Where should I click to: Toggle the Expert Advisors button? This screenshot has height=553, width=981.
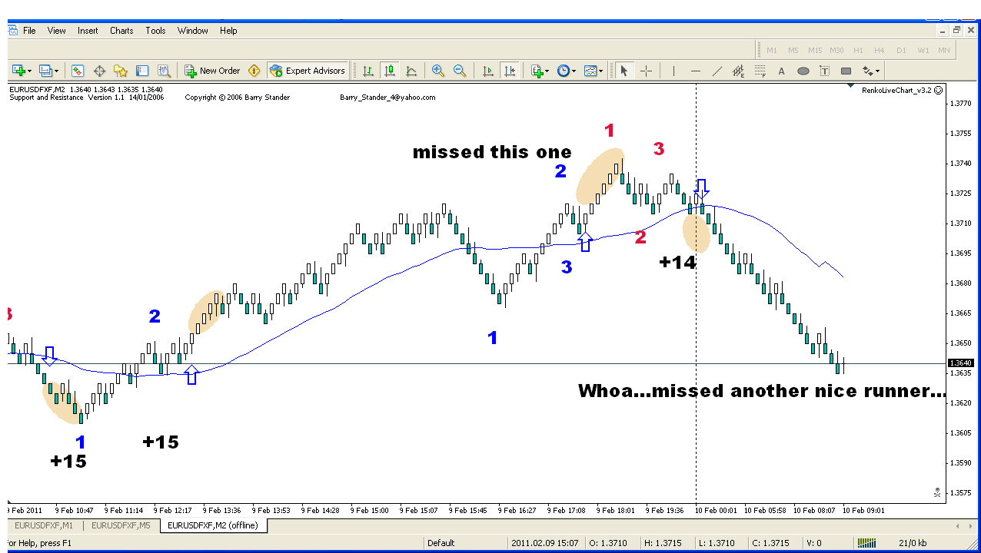point(308,71)
